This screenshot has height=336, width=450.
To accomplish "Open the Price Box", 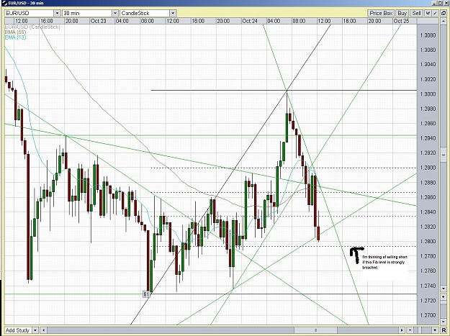I will pos(381,13).
